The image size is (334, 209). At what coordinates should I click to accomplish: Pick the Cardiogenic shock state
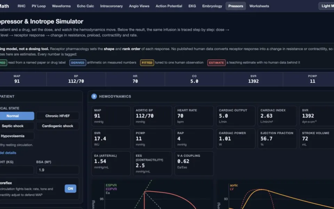pyautogui.click(x=57, y=126)
